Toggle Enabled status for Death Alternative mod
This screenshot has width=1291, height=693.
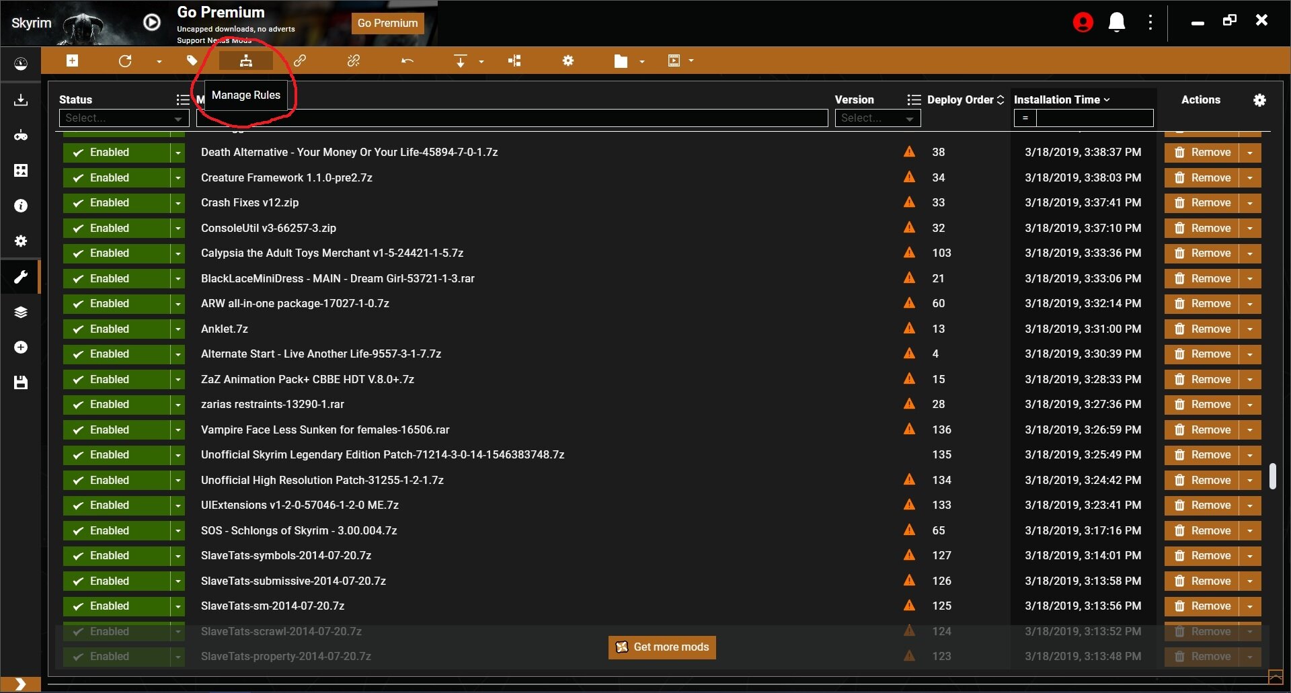point(116,153)
